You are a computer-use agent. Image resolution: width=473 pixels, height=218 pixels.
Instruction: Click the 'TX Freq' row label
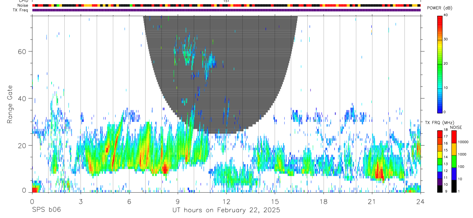point(21,10)
